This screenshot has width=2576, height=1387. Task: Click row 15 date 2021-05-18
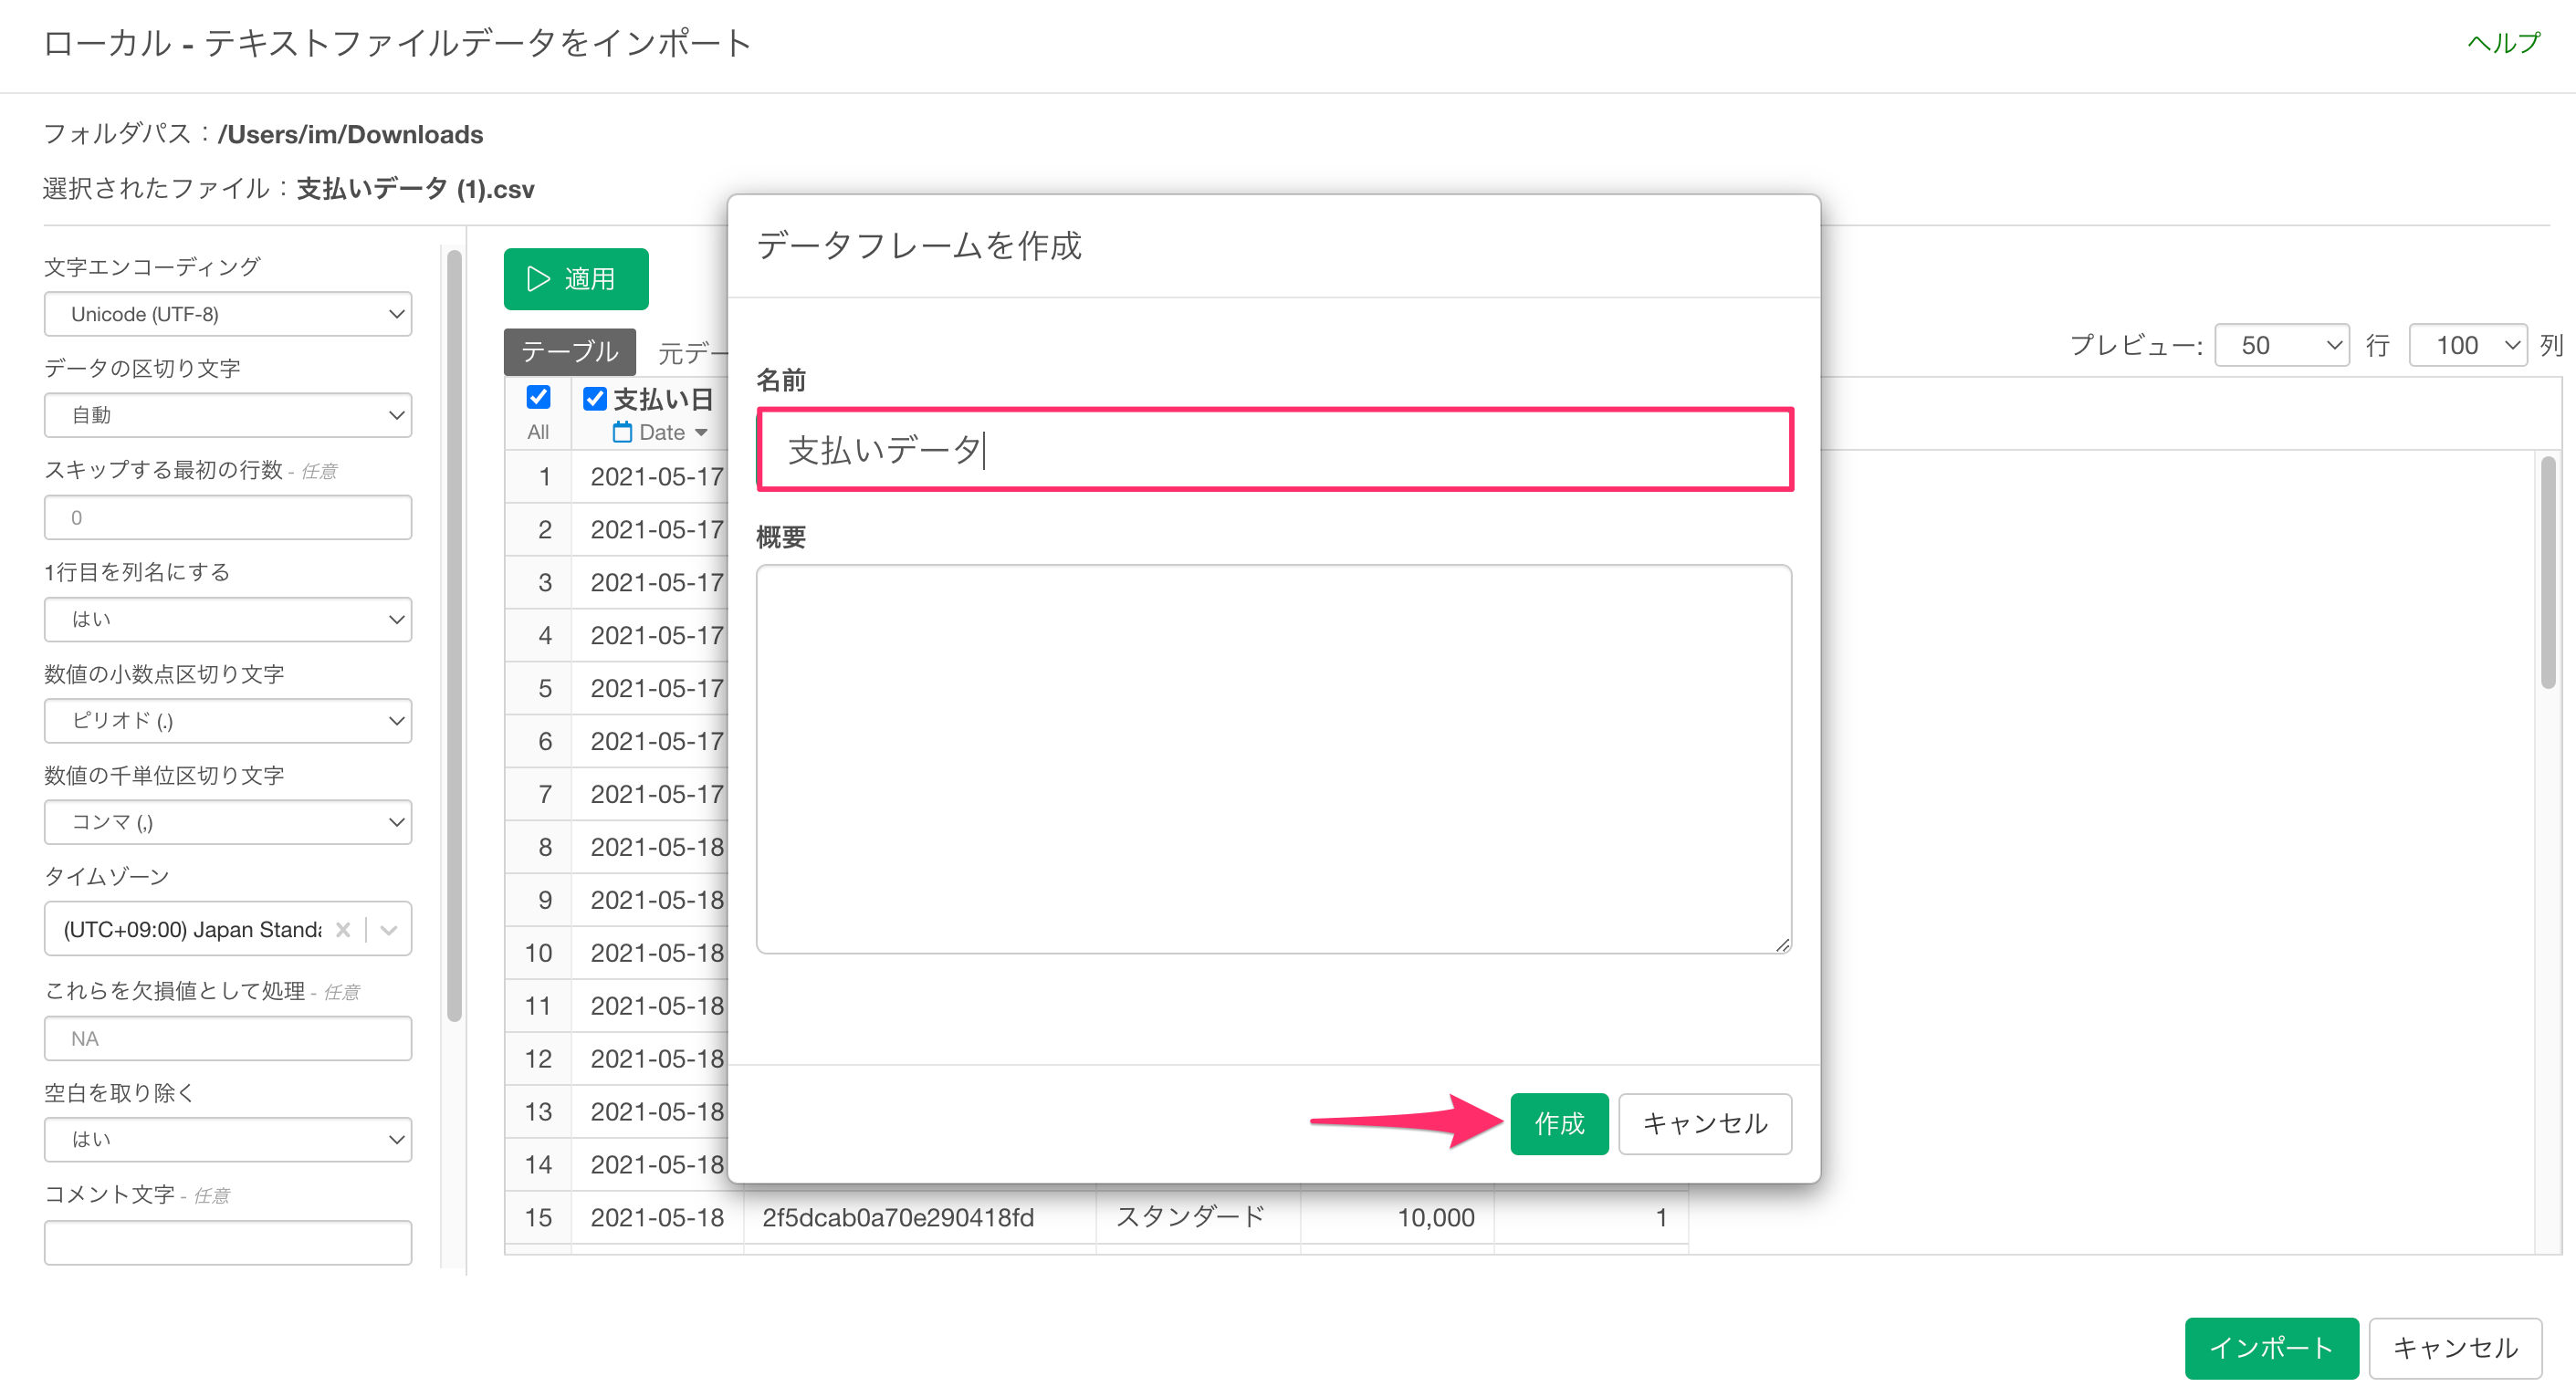click(x=656, y=1217)
